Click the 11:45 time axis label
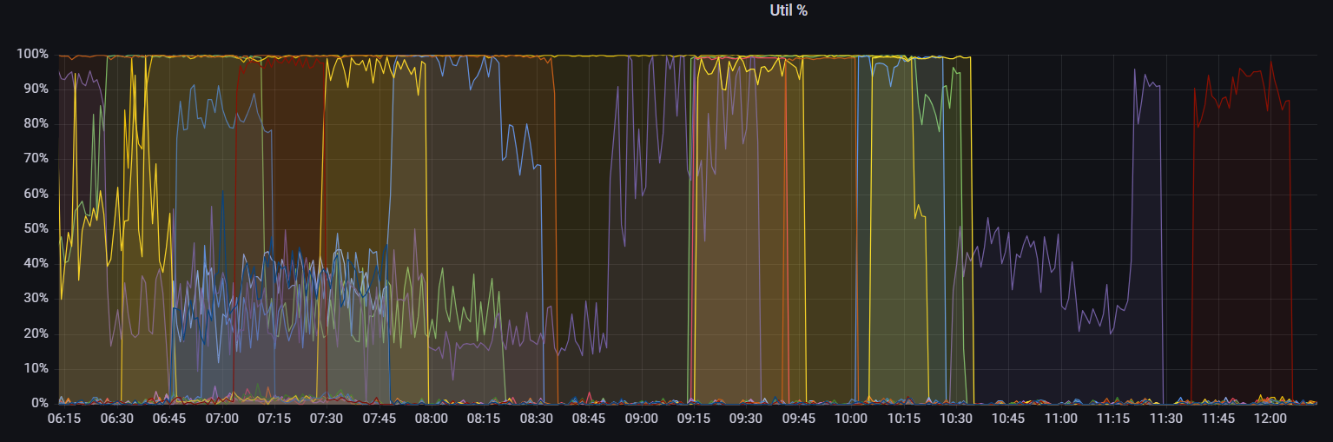Image resolution: width=1333 pixels, height=442 pixels. [x=1218, y=419]
